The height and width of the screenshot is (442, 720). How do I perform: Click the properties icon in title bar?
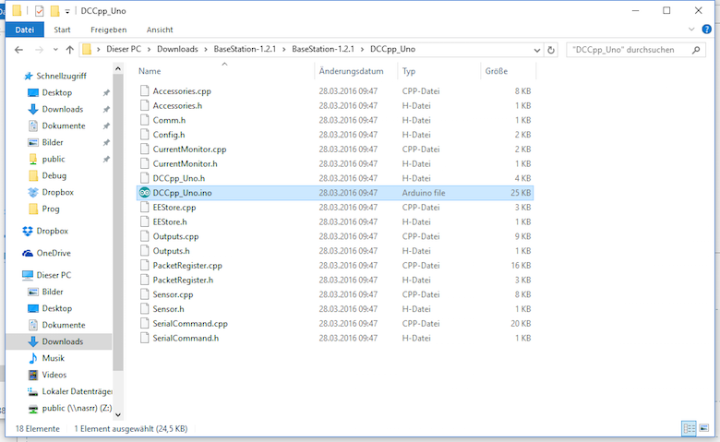[39, 11]
